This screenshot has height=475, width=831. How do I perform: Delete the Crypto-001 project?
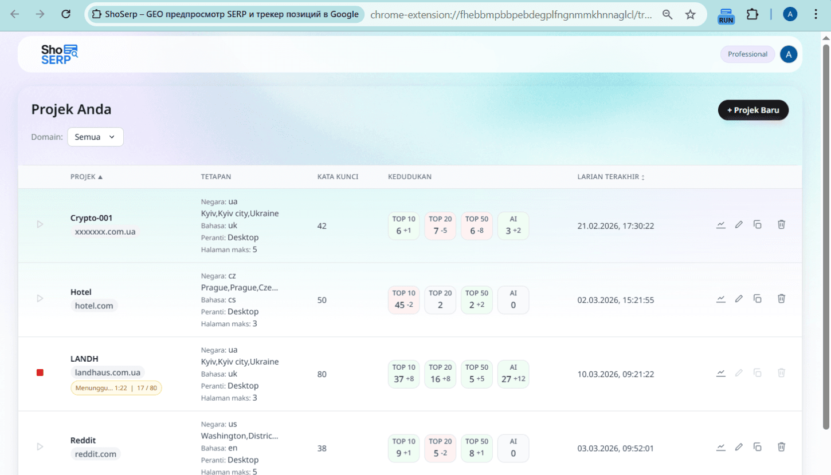(x=781, y=224)
